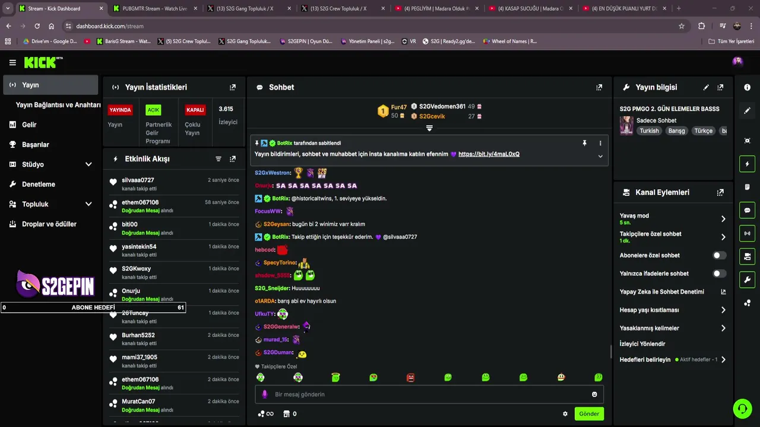Toggle Abonelere özel sohbet switch
760x427 pixels.
pyautogui.click(x=719, y=256)
